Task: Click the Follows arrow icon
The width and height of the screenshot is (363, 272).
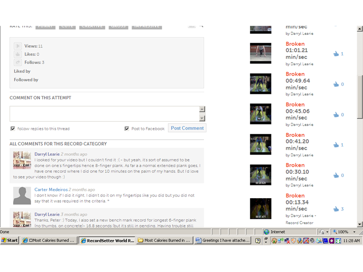Action: (18, 62)
